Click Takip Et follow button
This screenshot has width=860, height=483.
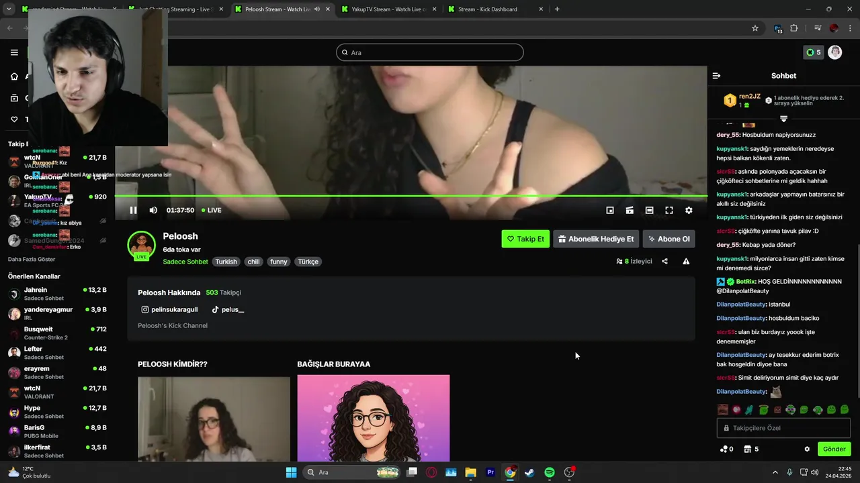coord(525,239)
